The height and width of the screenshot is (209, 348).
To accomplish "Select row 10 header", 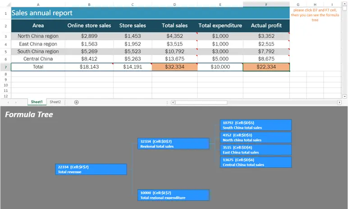I will point(6,85).
